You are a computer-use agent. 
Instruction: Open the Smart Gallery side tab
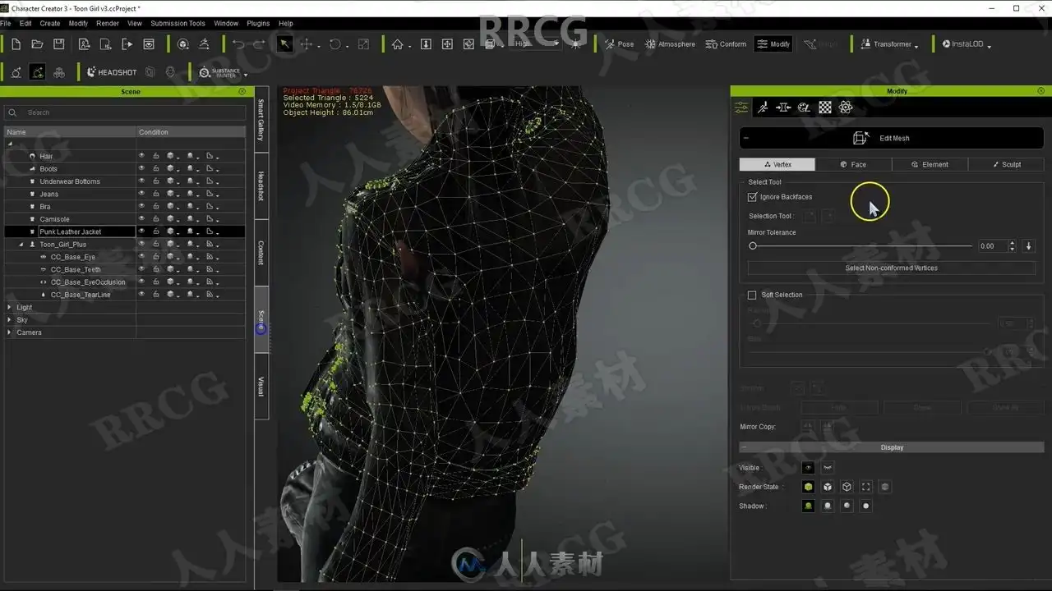(x=261, y=120)
